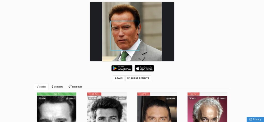Select the gray-haired man's 30% match photo
264x122 pixels.
[208, 109]
